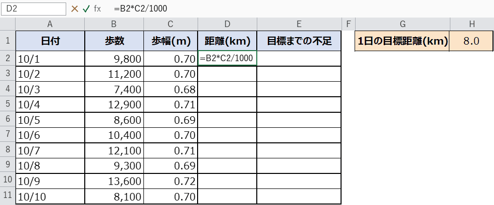This screenshot has height=205, width=494.
Task: Select the step count cell 12,100
Action: tap(114, 150)
